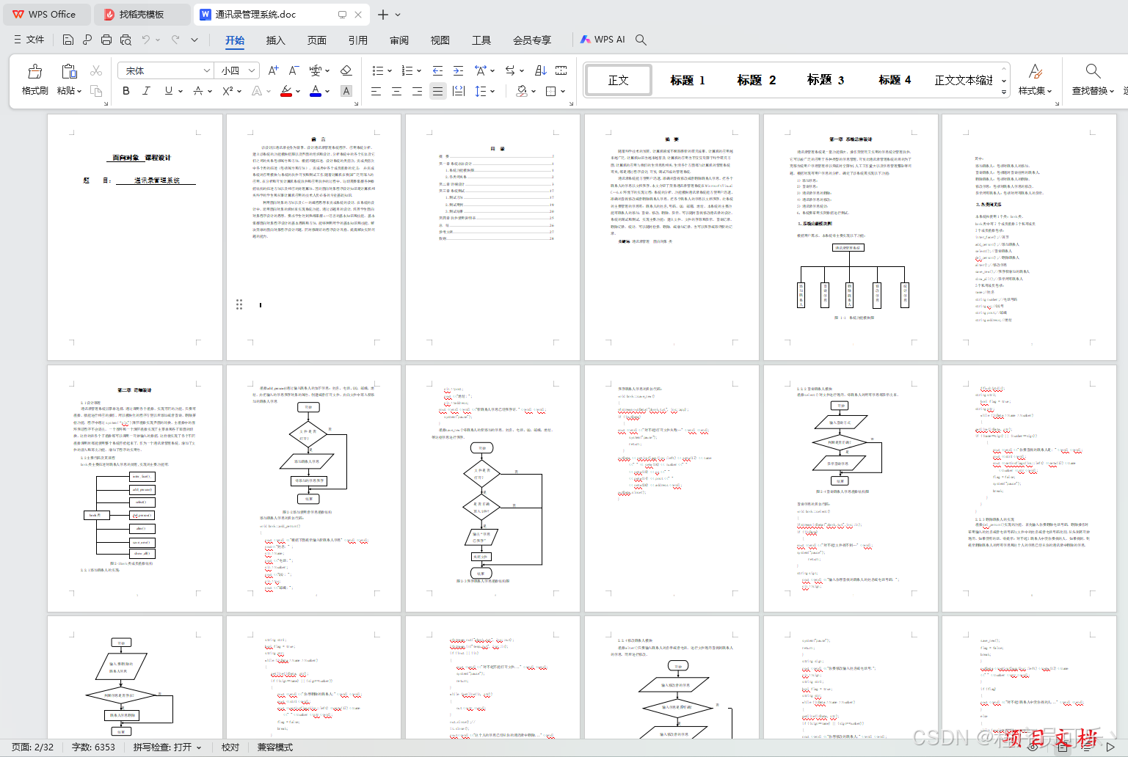Open the 文件 (File) menu

[29, 40]
